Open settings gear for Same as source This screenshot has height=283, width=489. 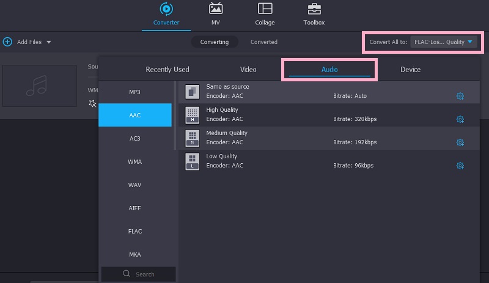click(460, 96)
